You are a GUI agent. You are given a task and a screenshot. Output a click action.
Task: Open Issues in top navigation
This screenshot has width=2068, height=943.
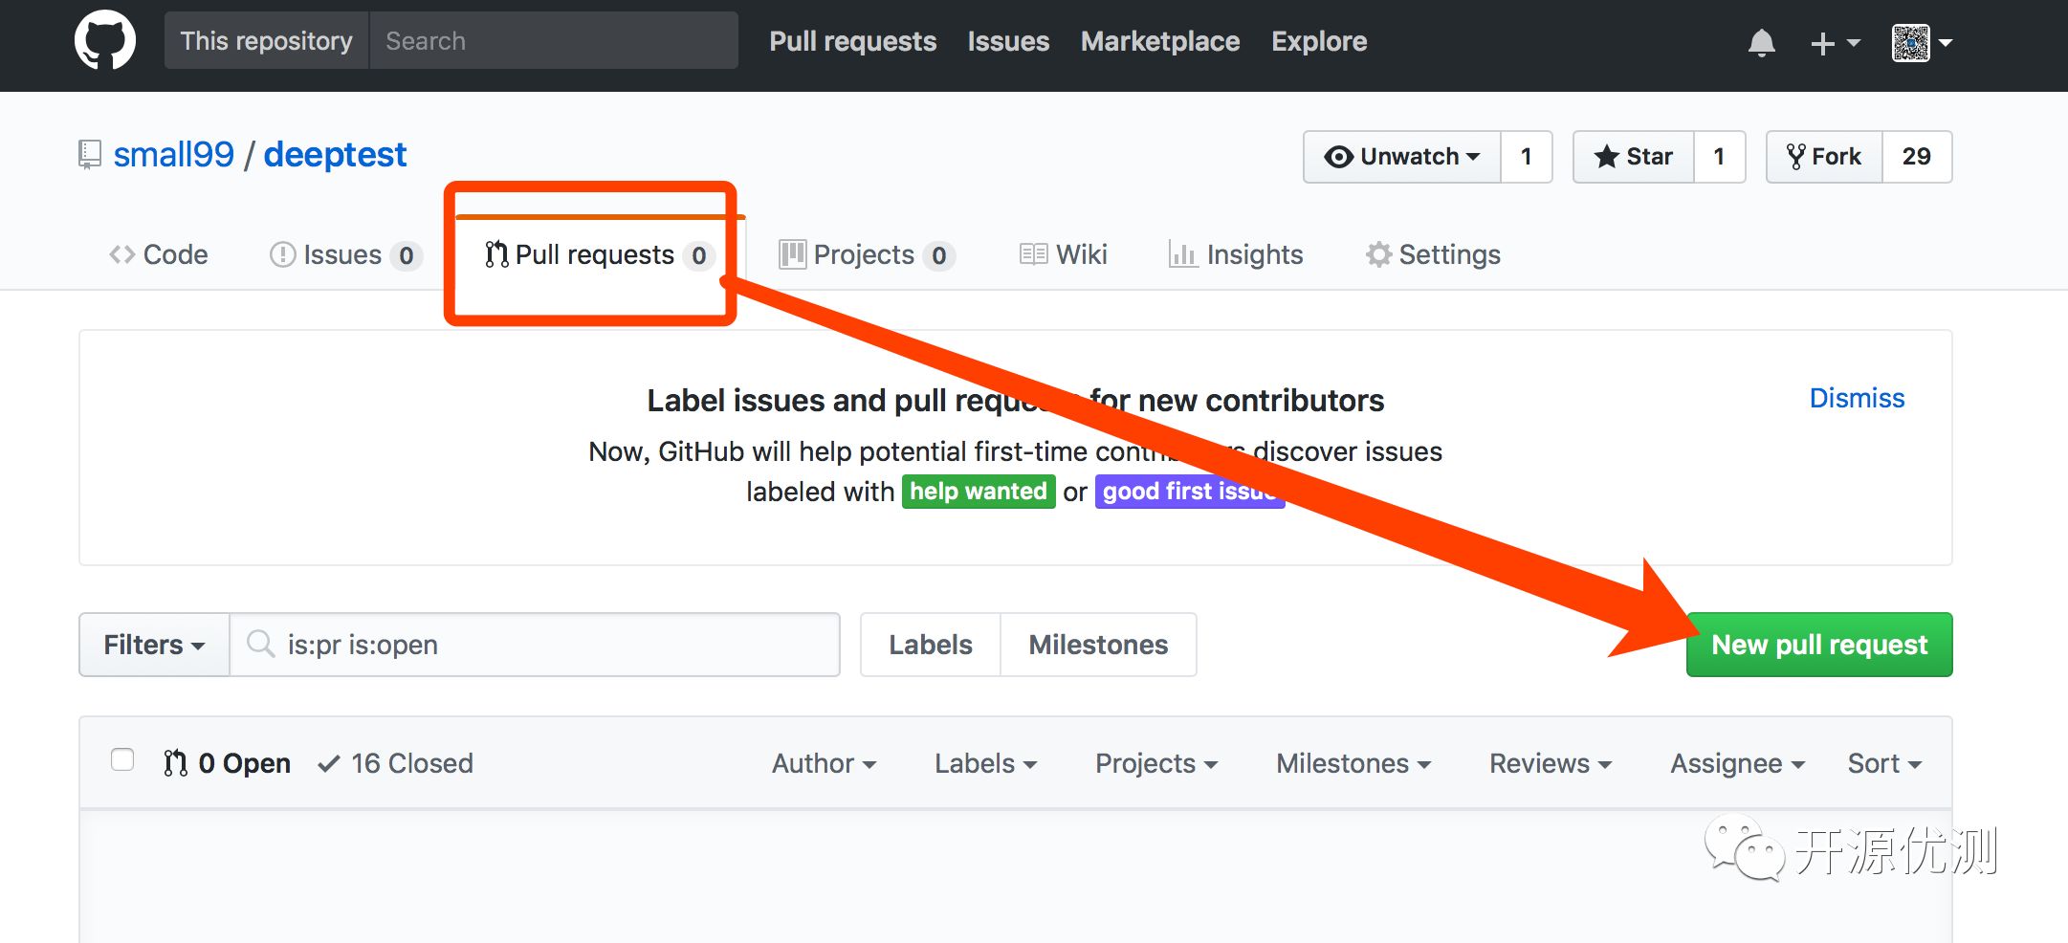coord(1008,41)
